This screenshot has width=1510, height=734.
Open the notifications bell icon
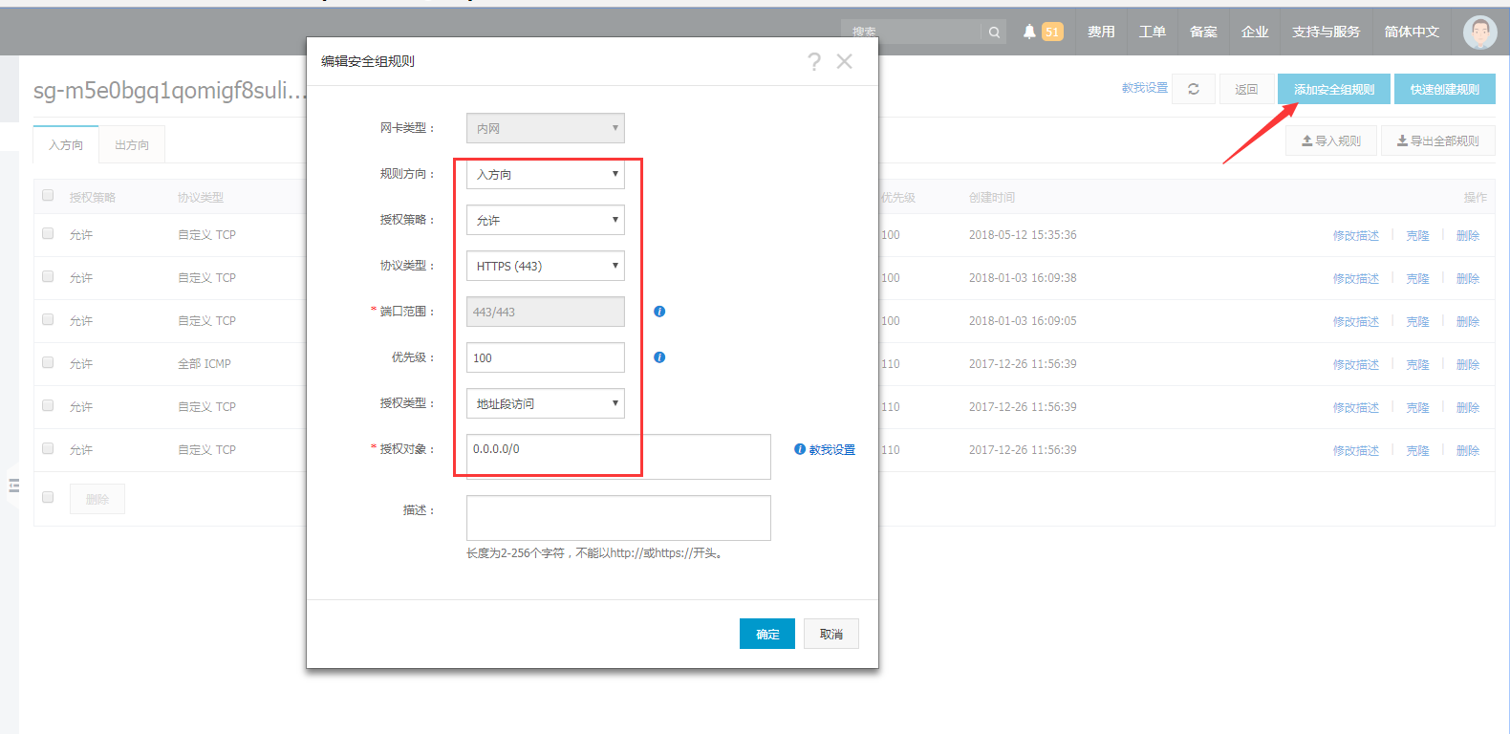click(x=1029, y=32)
